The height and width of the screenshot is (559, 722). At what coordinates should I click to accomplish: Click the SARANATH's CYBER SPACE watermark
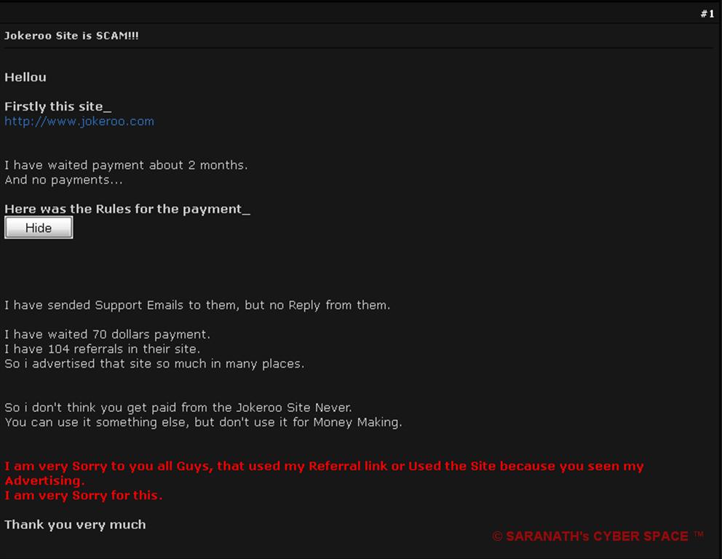click(598, 536)
